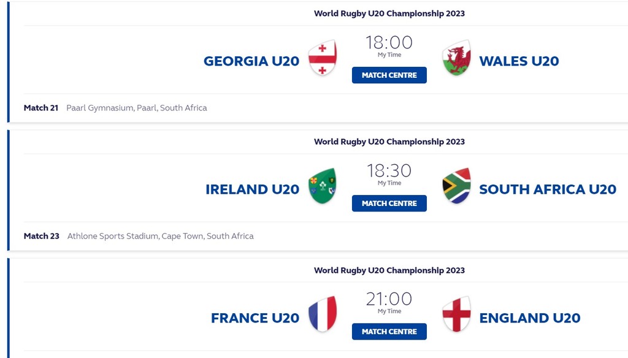Select the GEORGIA U20 team name
The image size is (628, 358).
(251, 61)
